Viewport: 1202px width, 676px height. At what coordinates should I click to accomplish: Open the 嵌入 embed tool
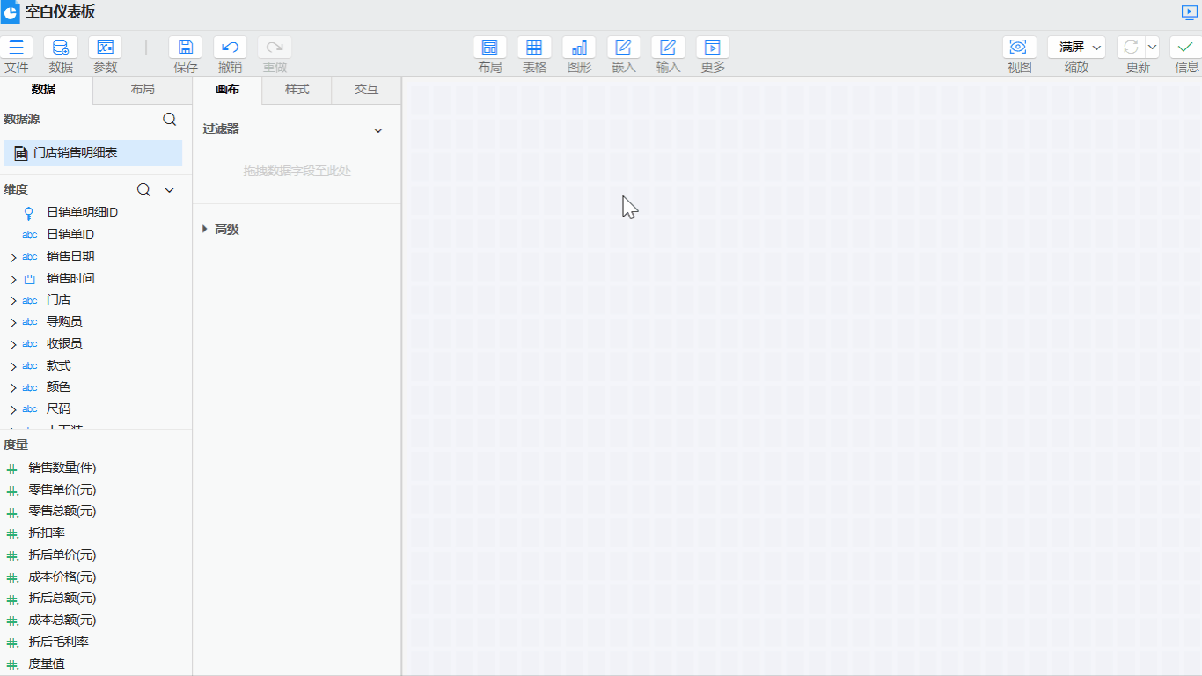point(624,48)
